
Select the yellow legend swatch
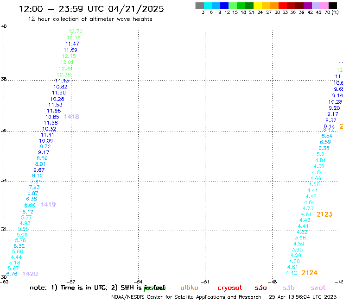tap(258, 6)
